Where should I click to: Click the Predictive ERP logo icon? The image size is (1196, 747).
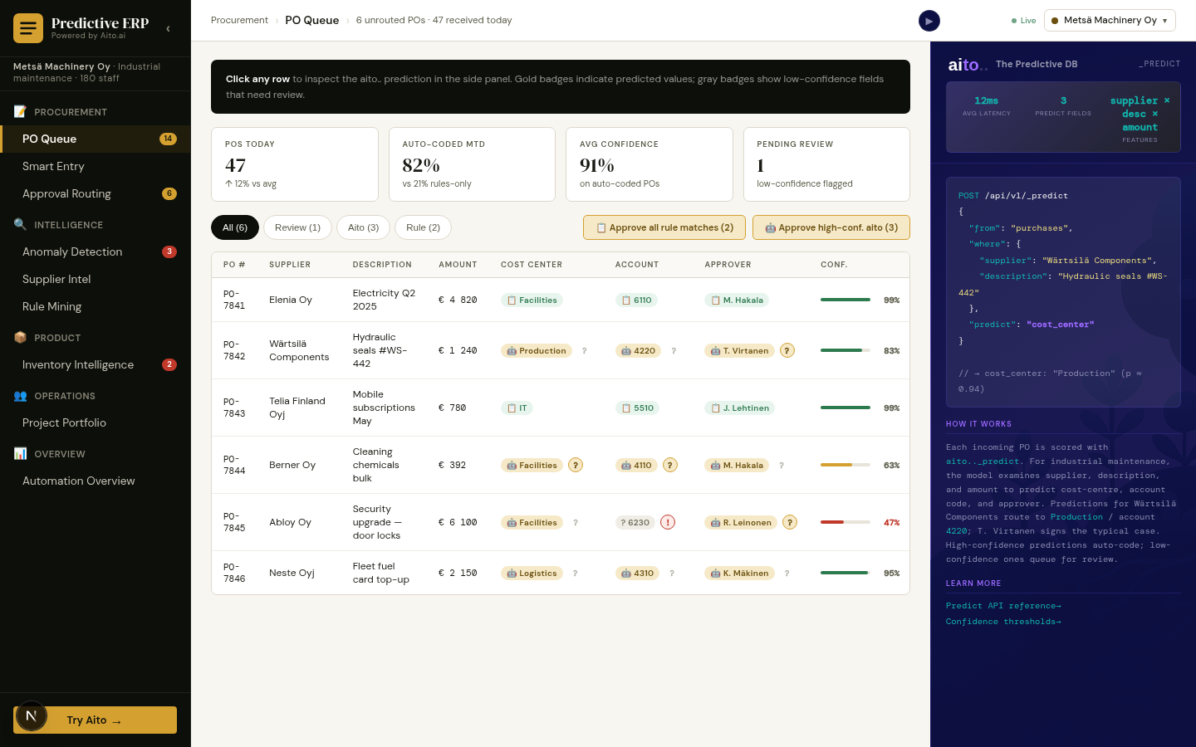pos(28,28)
